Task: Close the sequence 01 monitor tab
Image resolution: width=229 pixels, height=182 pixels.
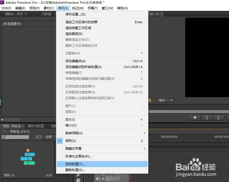Action: point(162,14)
